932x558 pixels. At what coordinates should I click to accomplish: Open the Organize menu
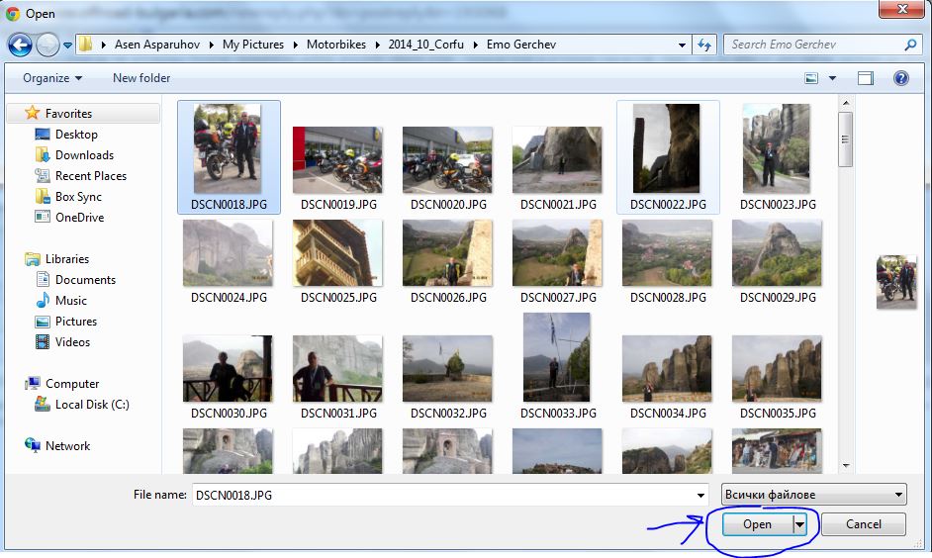[52, 78]
